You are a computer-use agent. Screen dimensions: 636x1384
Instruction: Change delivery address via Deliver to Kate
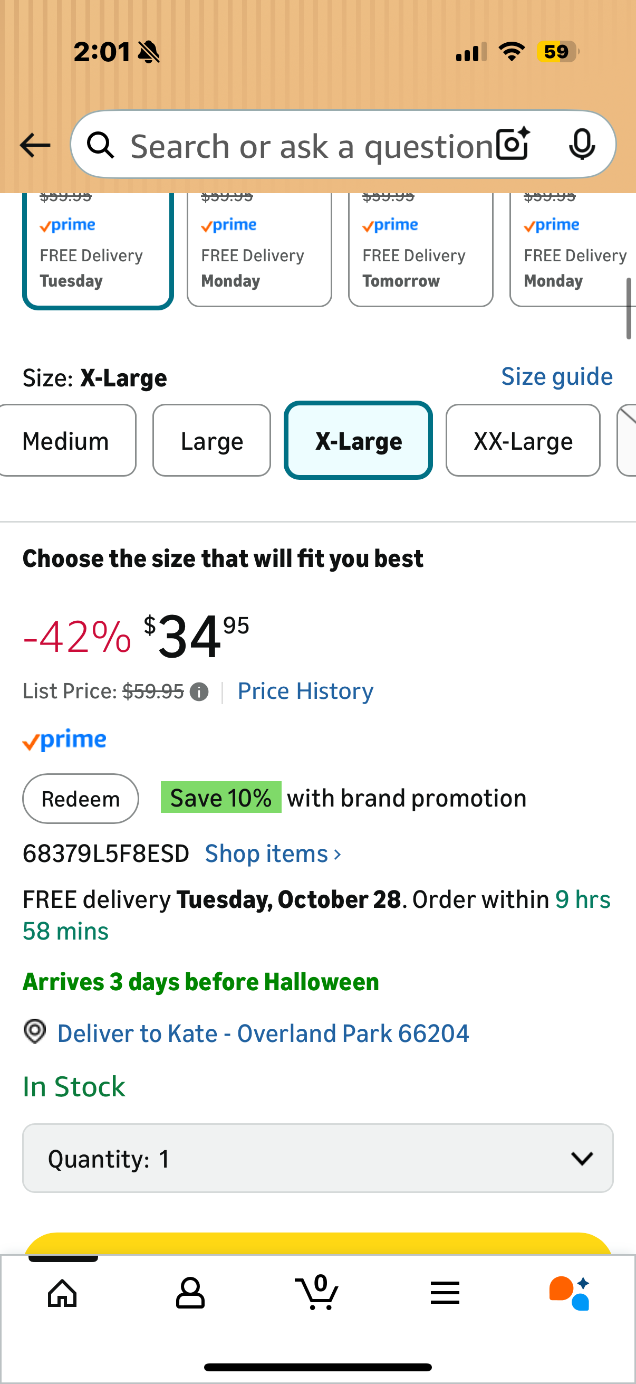click(263, 1033)
